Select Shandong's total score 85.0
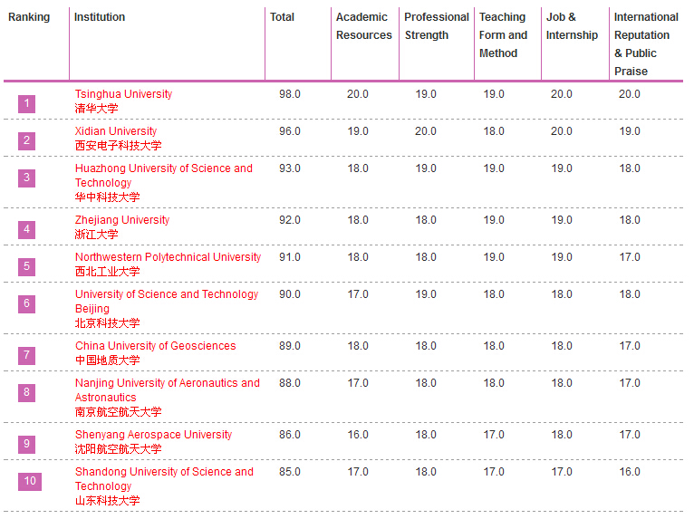The image size is (694, 519). coord(290,472)
